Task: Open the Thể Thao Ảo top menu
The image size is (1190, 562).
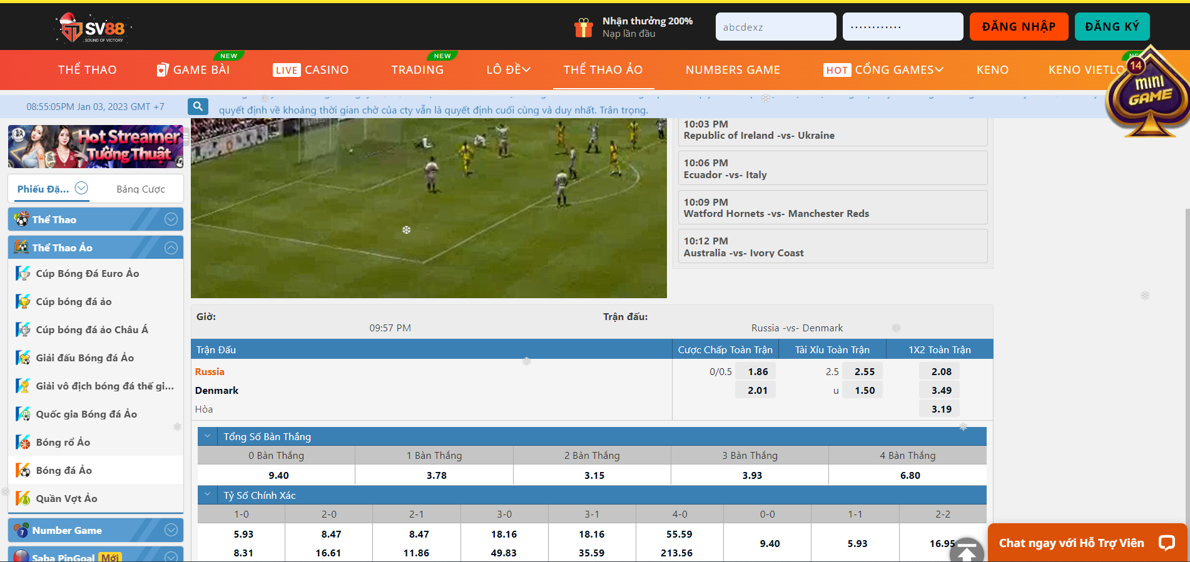Action: click(x=603, y=69)
